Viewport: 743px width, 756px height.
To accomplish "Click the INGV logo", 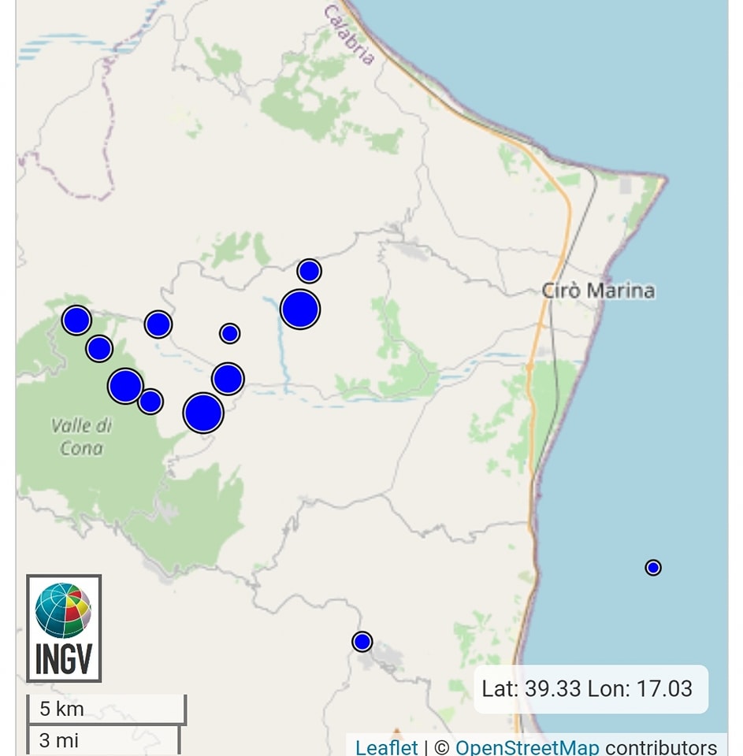I will pyautogui.click(x=64, y=628).
